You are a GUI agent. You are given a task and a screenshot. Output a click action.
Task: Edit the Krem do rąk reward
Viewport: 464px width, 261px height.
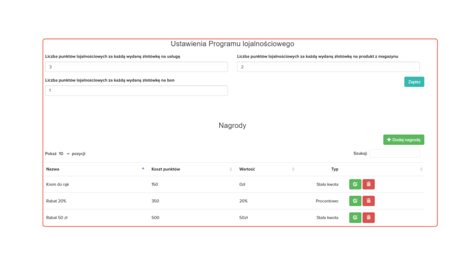(355, 184)
